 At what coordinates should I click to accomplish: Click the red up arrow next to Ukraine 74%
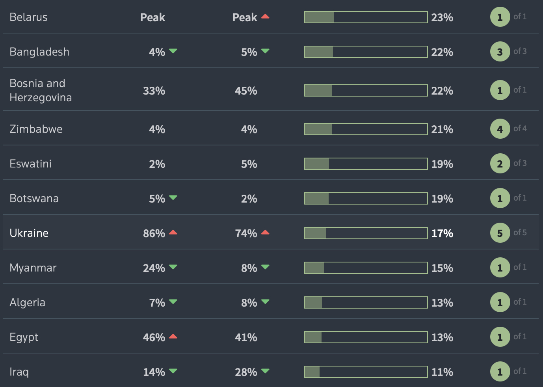pos(265,233)
